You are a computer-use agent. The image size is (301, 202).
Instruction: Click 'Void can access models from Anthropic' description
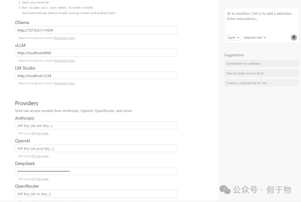pyautogui.click(x=74, y=111)
